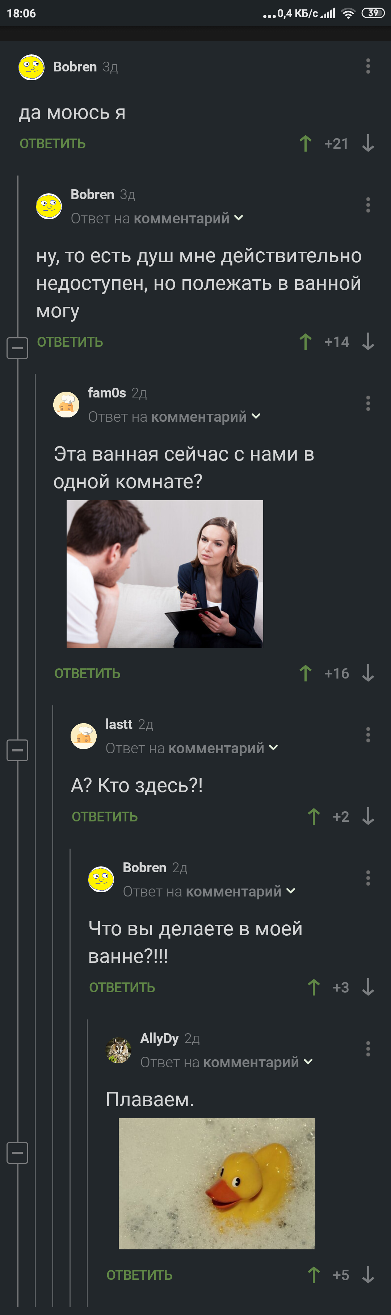Downvote the comment "да моюсь я"
The image size is (391, 1315).
(x=368, y=144)
